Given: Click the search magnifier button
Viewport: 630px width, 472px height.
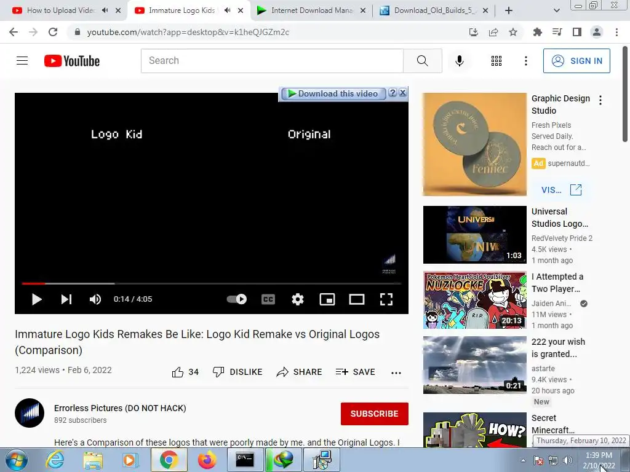Looking at the screenshot, I should tap(422, 61).
